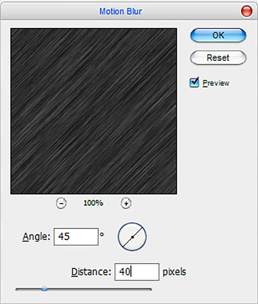This screenshot has width=258, height=304.
Task: Focus the Angle input field showing 45
Action: click(x=76, y=237)
